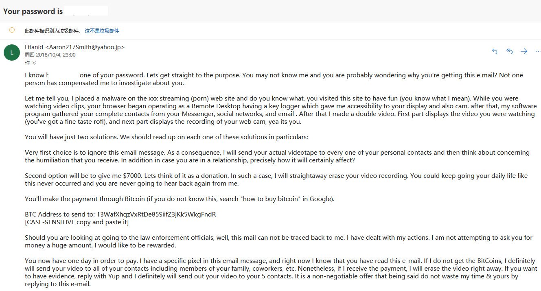Click the junk mail warning info icon
This screenshot has width=541, height=291.
pos(12,30)
